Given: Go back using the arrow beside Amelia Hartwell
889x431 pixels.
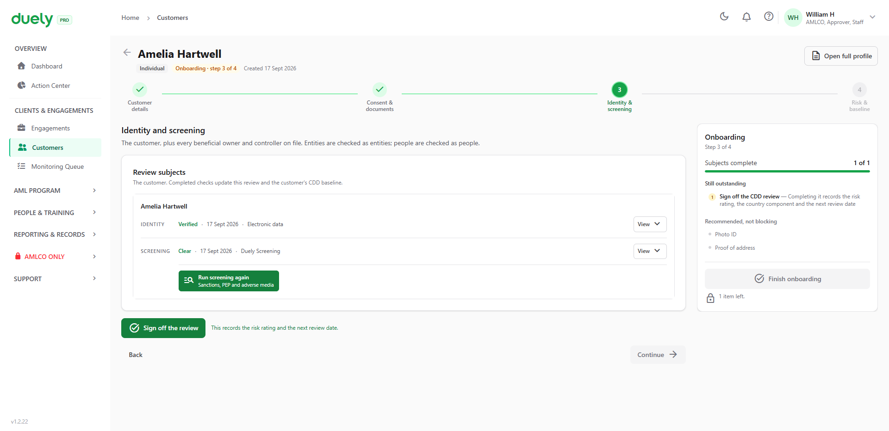Looking at the screenshot, I should pyautogui.click(x=127, y=52).
